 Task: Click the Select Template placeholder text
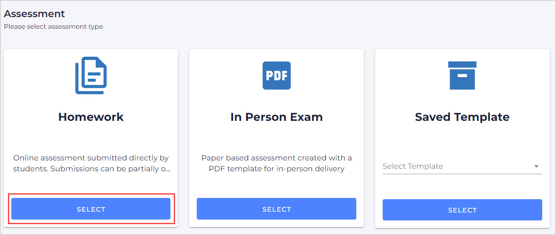pos(413,166)
